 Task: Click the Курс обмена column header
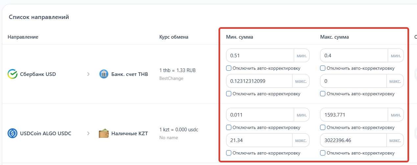[174, 37]
